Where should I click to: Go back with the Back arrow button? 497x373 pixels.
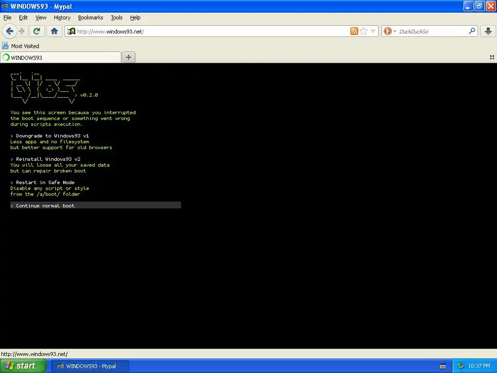(x=10, y=31)
